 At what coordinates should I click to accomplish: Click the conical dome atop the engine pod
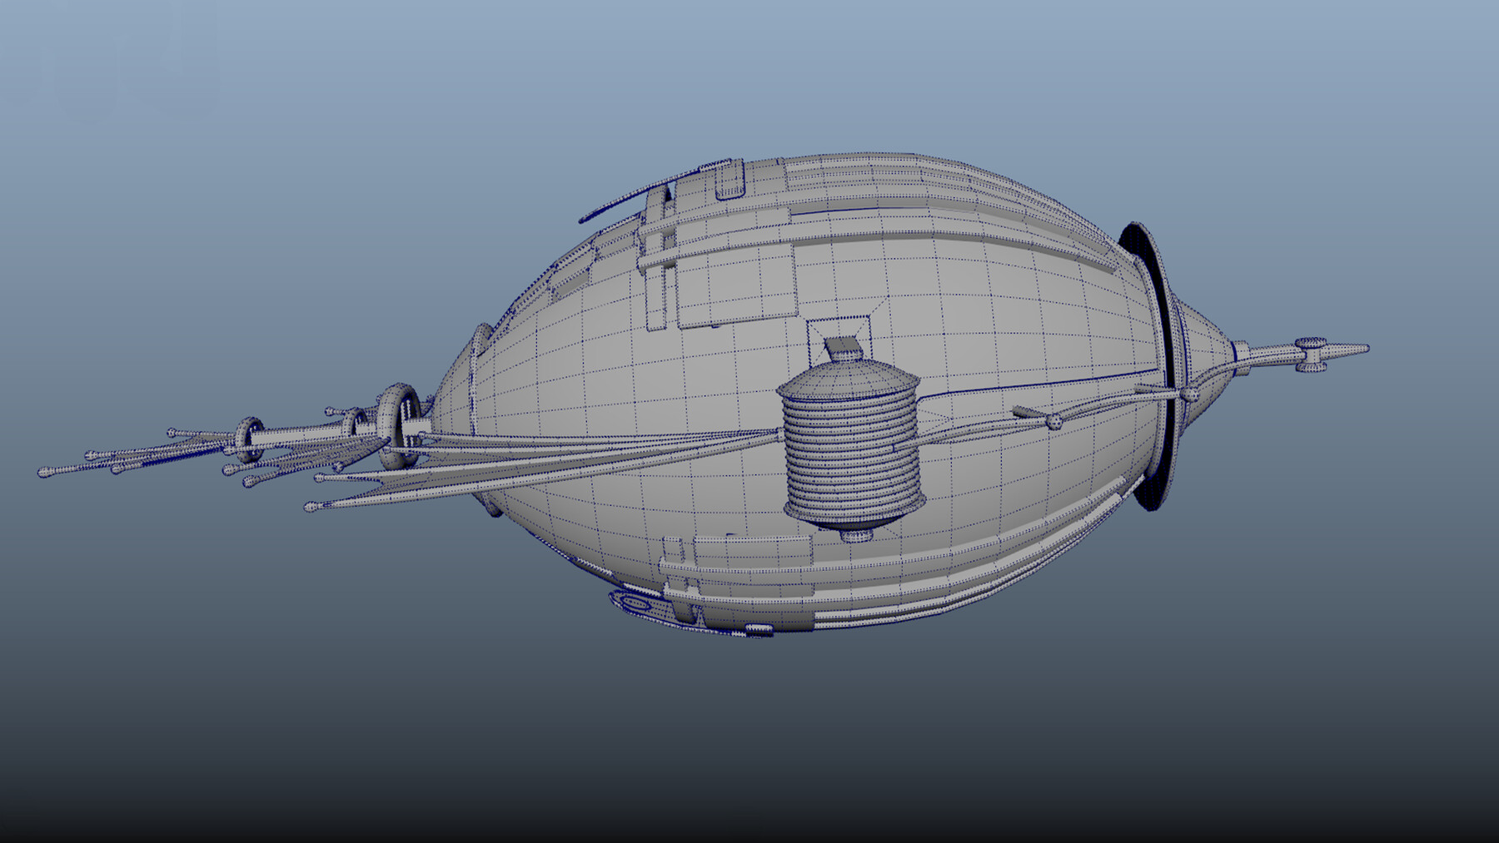pyautogui.click(x=845, y=379)
